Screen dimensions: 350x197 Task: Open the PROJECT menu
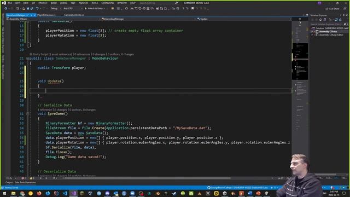43,3
